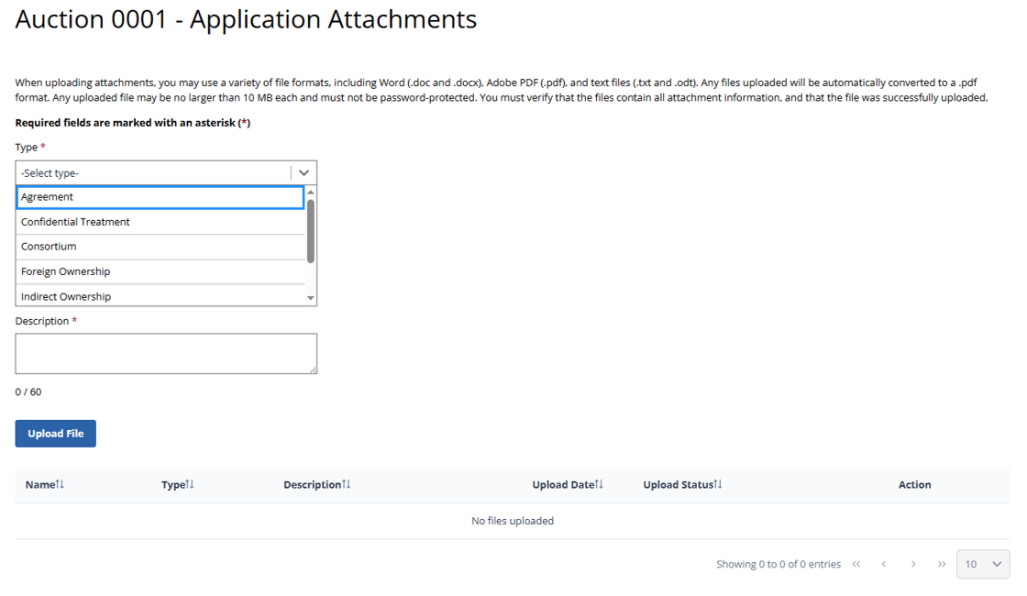Sort table by Upload Status column
Image resolution: width=1027 pixels, height=596 pixels.
[682, 484]
